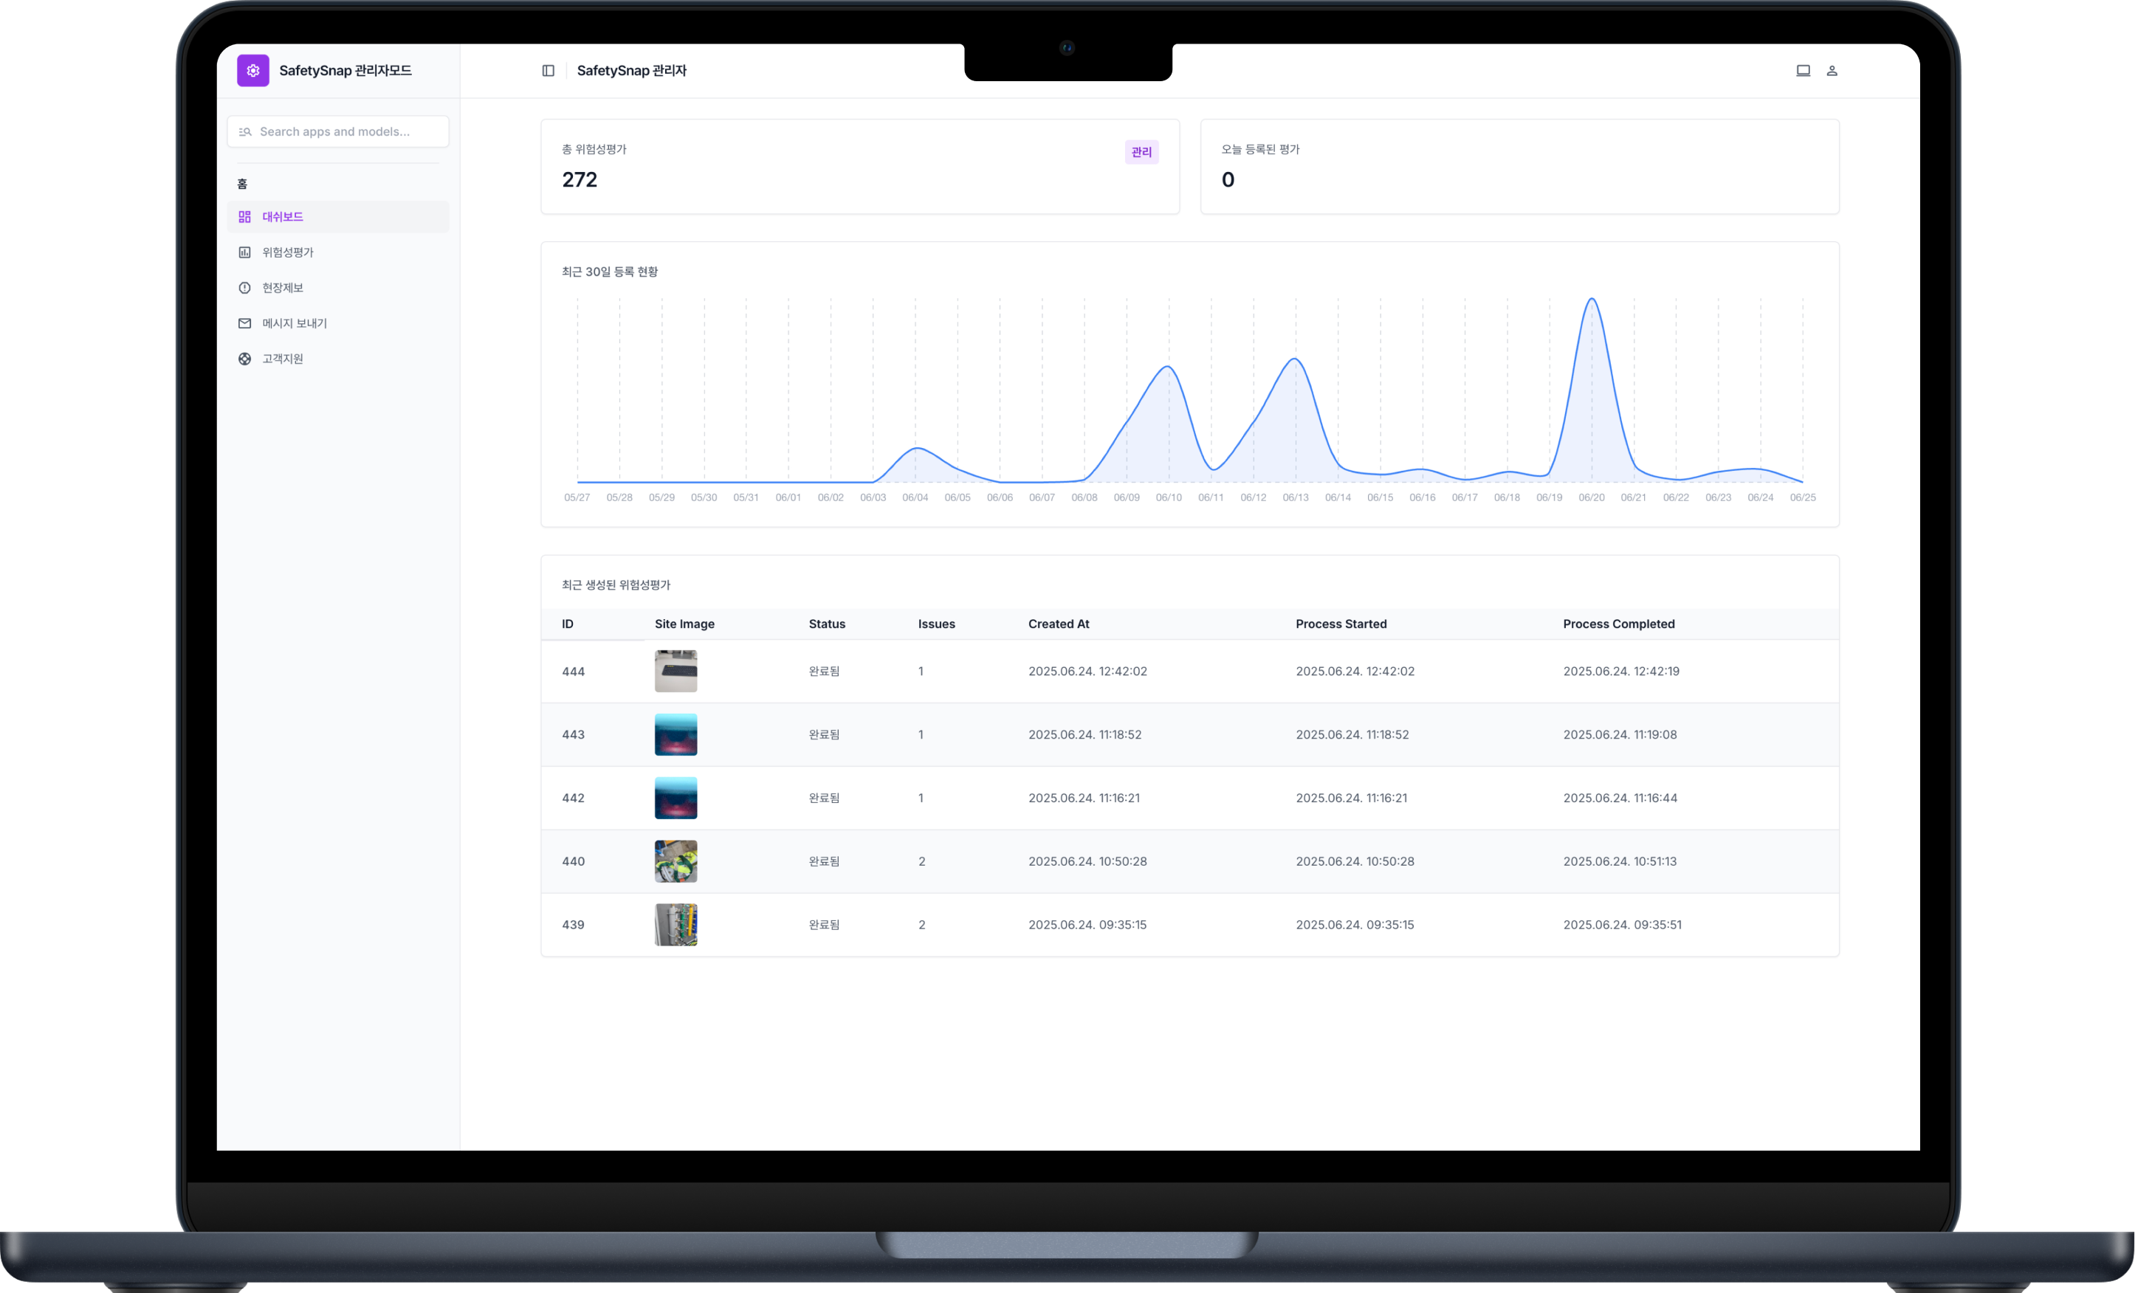Sort table by ID column header
The width and height of the screenshot is (2135, 1293).
click(x=568, y=624)
